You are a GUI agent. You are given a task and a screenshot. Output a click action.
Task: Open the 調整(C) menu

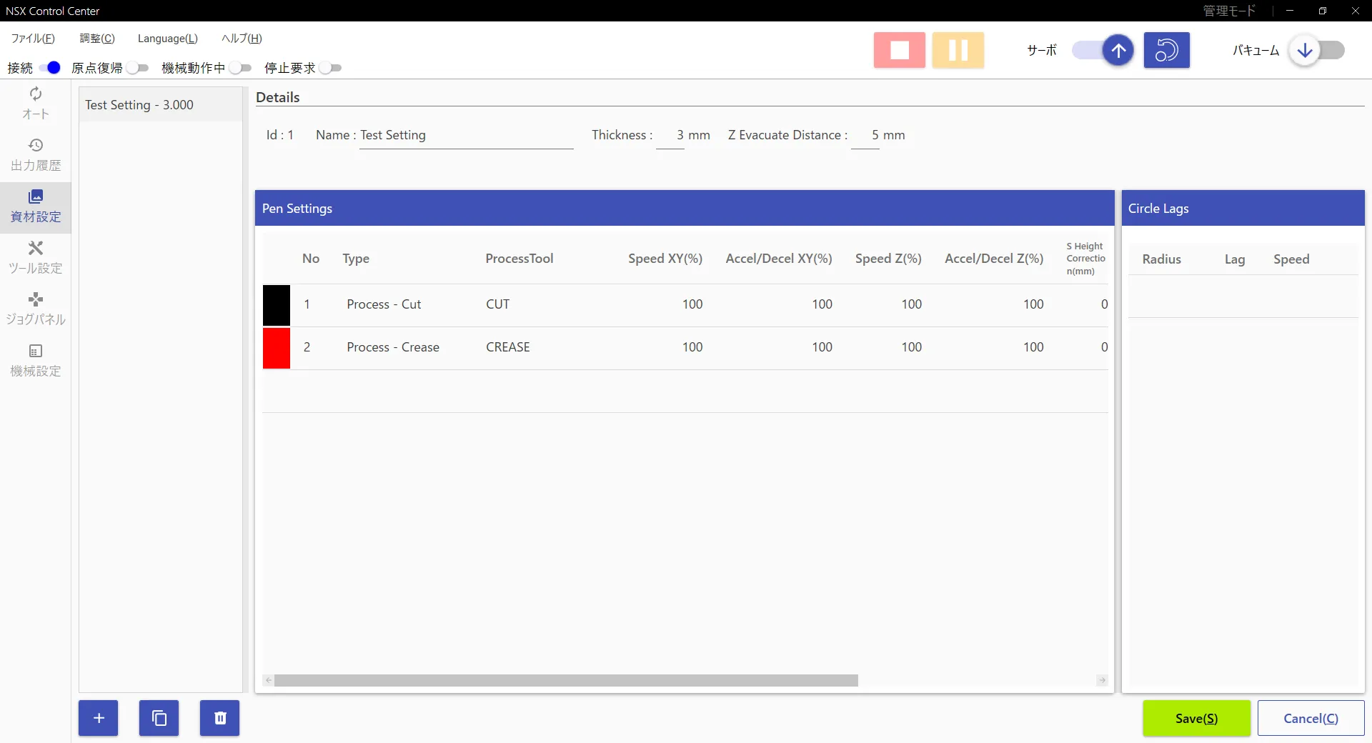[x=97, y=39]
